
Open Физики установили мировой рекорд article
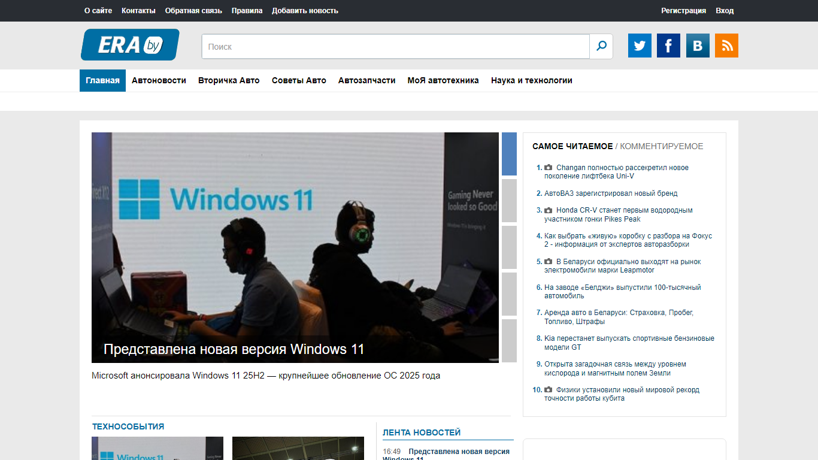(622, 394)
